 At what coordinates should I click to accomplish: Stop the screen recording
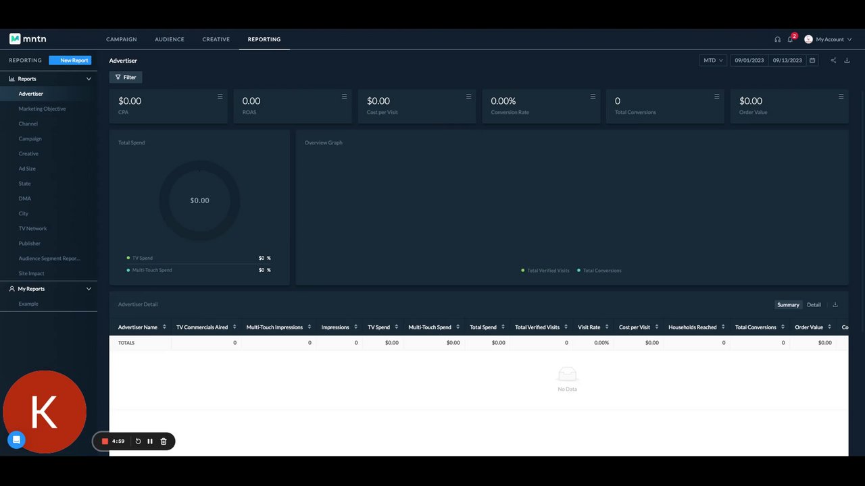pos(105,441)
